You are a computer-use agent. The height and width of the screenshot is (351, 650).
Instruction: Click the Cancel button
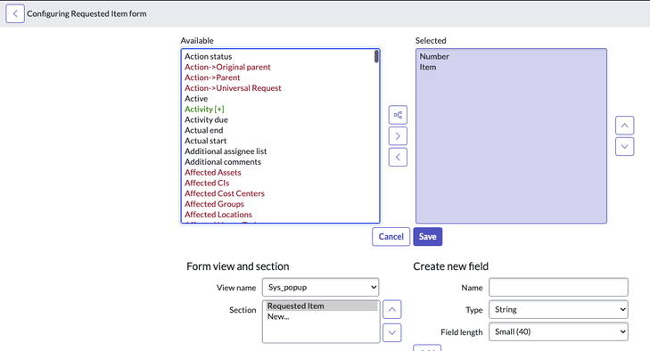(x=391, y=237)
